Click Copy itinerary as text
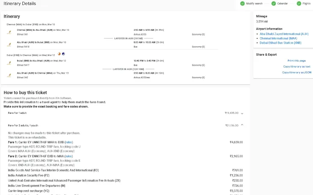 pyautogui.click(x=296, y=67)
